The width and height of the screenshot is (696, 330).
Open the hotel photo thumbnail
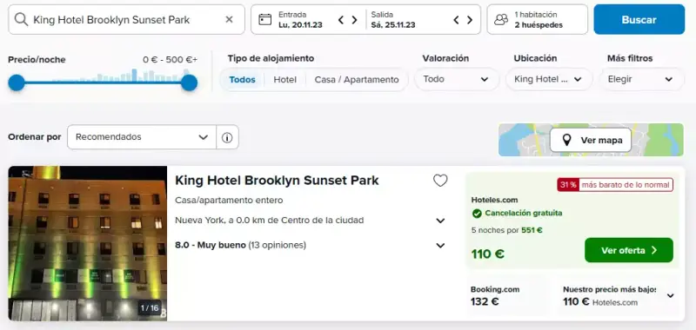88,244
